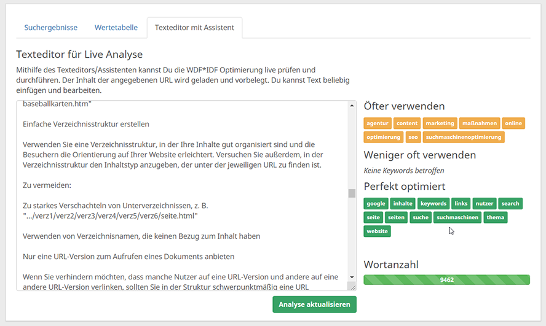Viewport: 546px width, 326px height.
Task: Open the Suchergebnisse tab
Action: click(50, 28)
